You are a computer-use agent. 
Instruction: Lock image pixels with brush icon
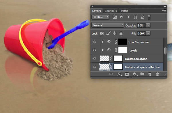[108, 33]
